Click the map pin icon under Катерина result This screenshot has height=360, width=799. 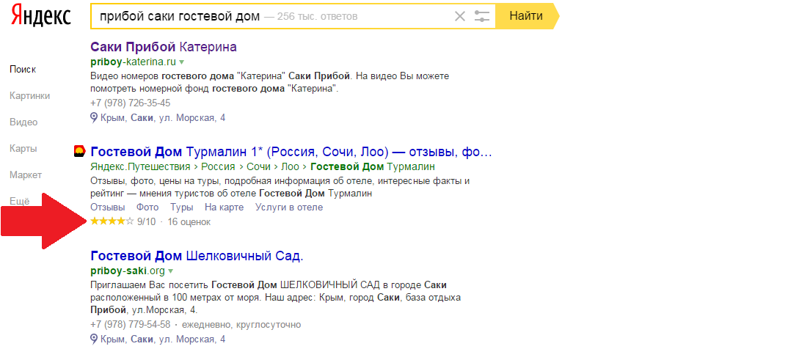(x=94, y=117)
